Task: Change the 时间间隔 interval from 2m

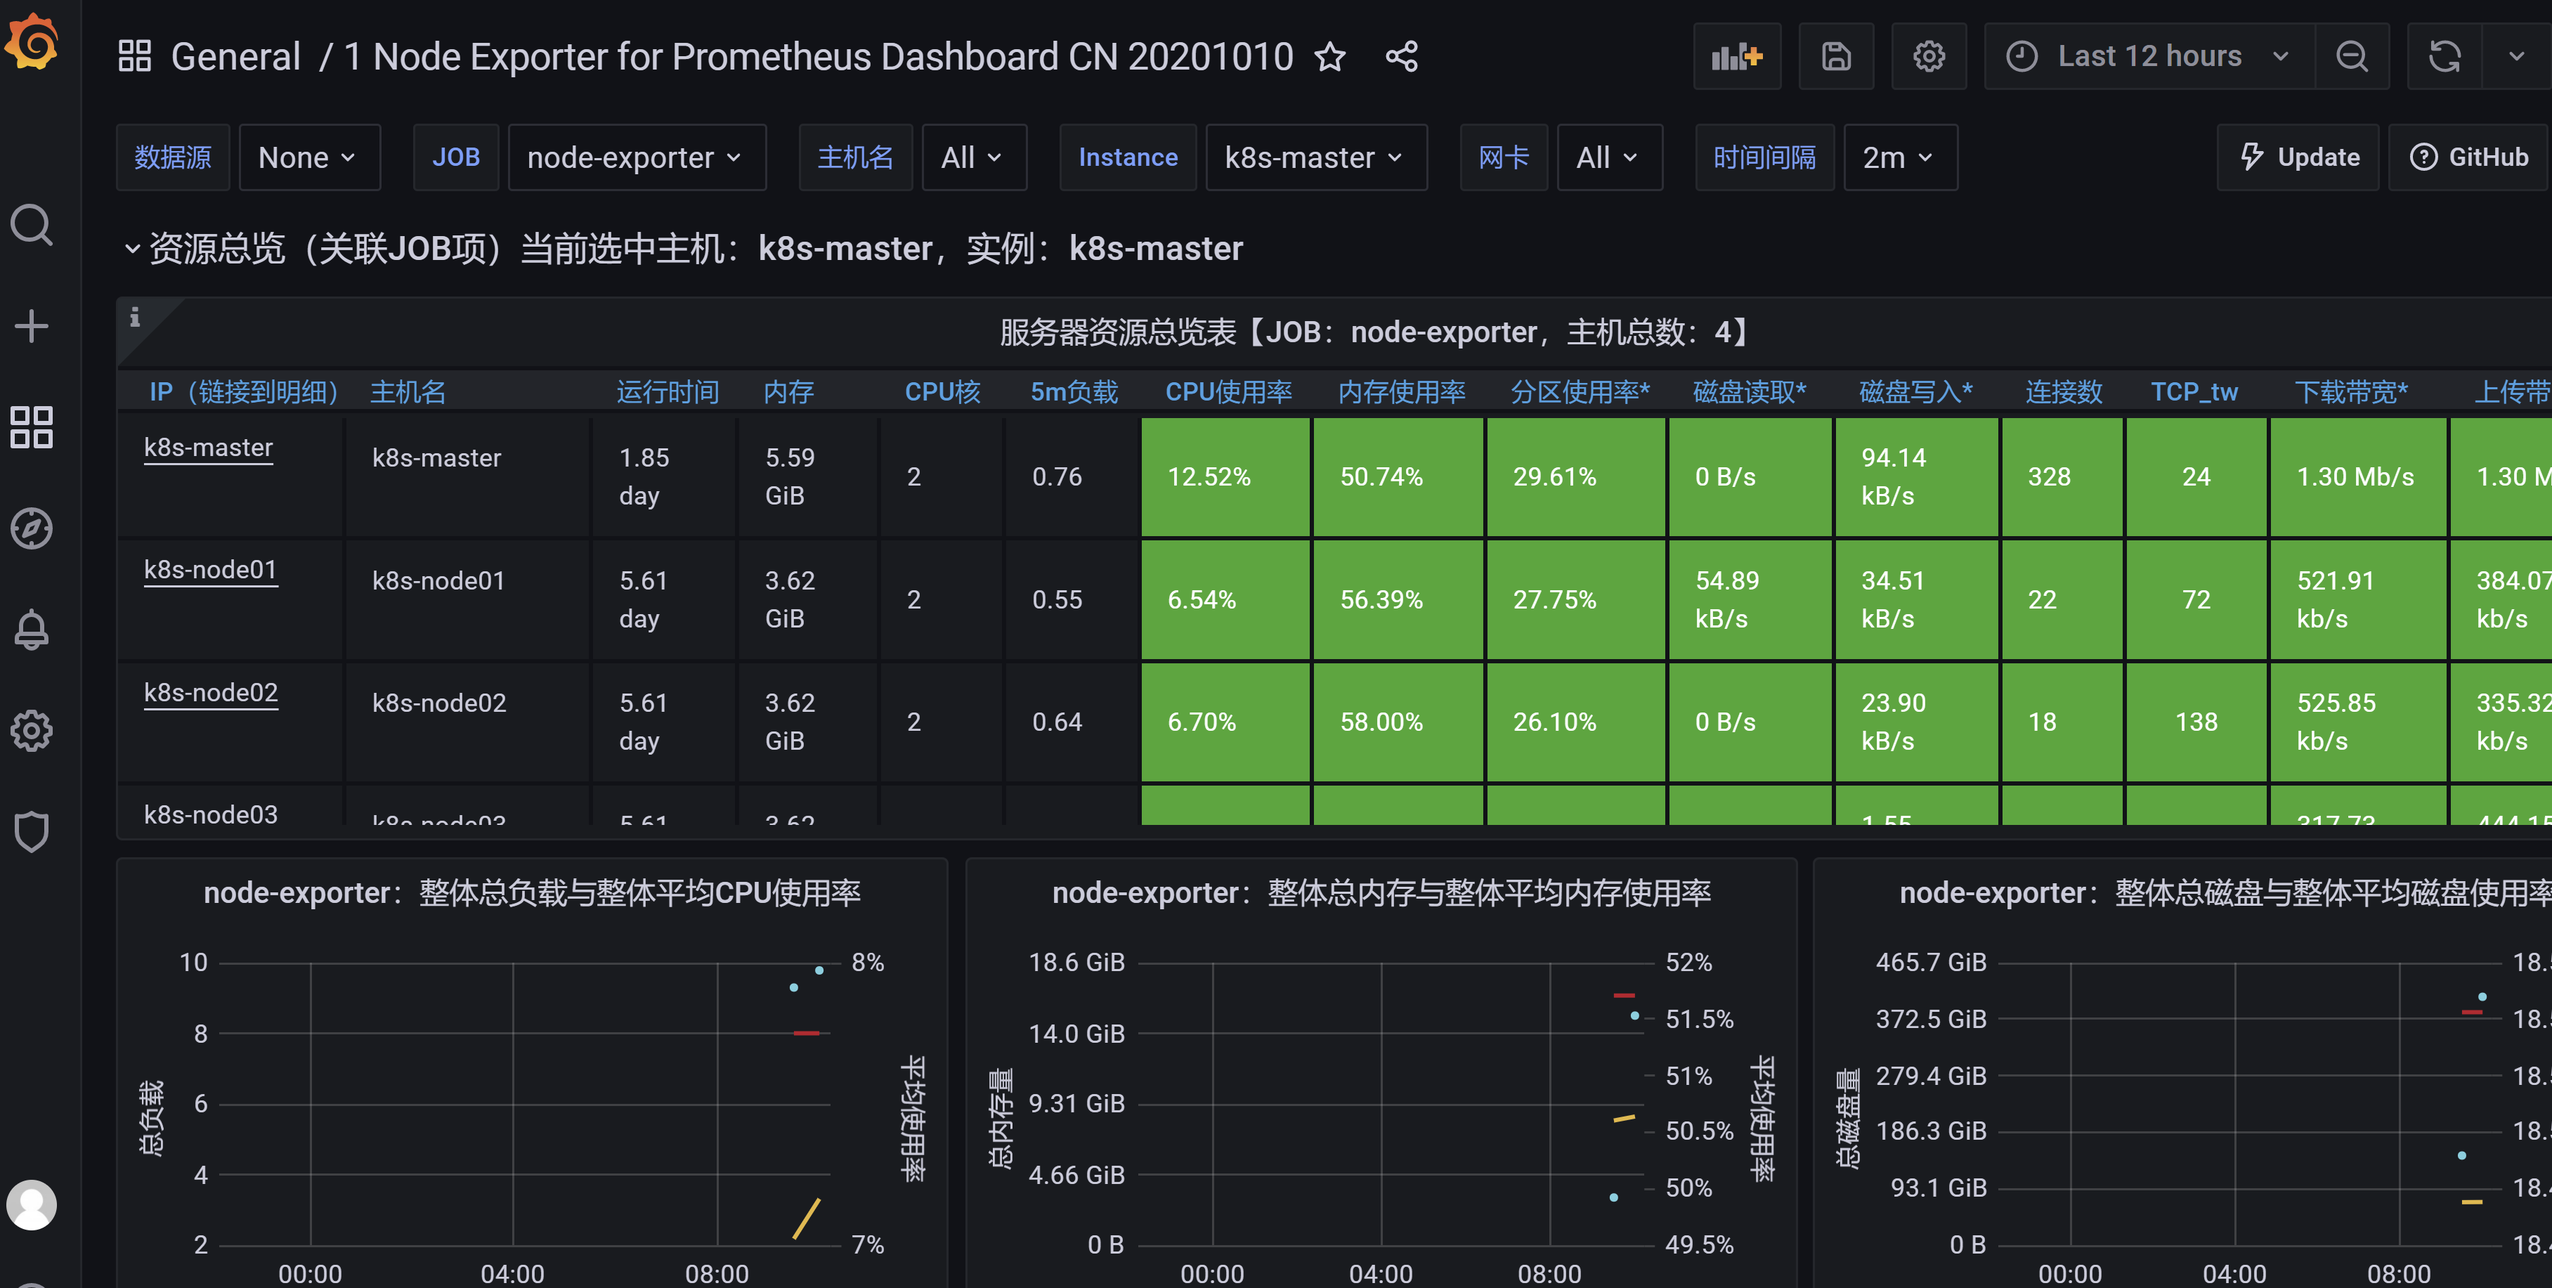Action: click(x=1898, y=157)
